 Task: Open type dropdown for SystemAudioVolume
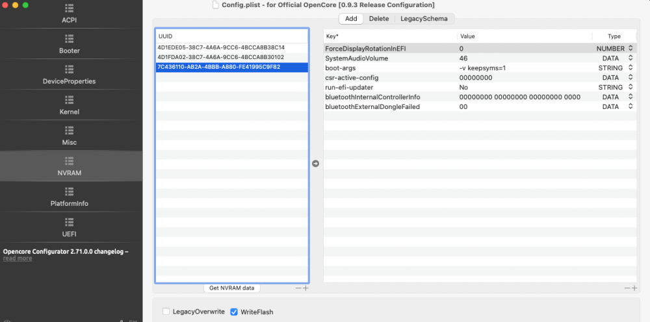tap(630, 58)
